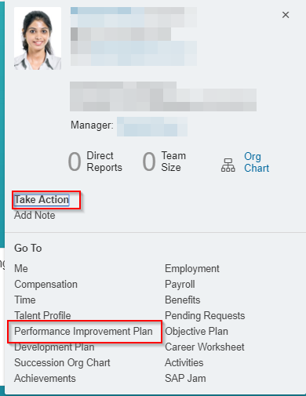Viewport: 306px width, 396px height.
Task: Click Add Note
Action: click(35, 216)
